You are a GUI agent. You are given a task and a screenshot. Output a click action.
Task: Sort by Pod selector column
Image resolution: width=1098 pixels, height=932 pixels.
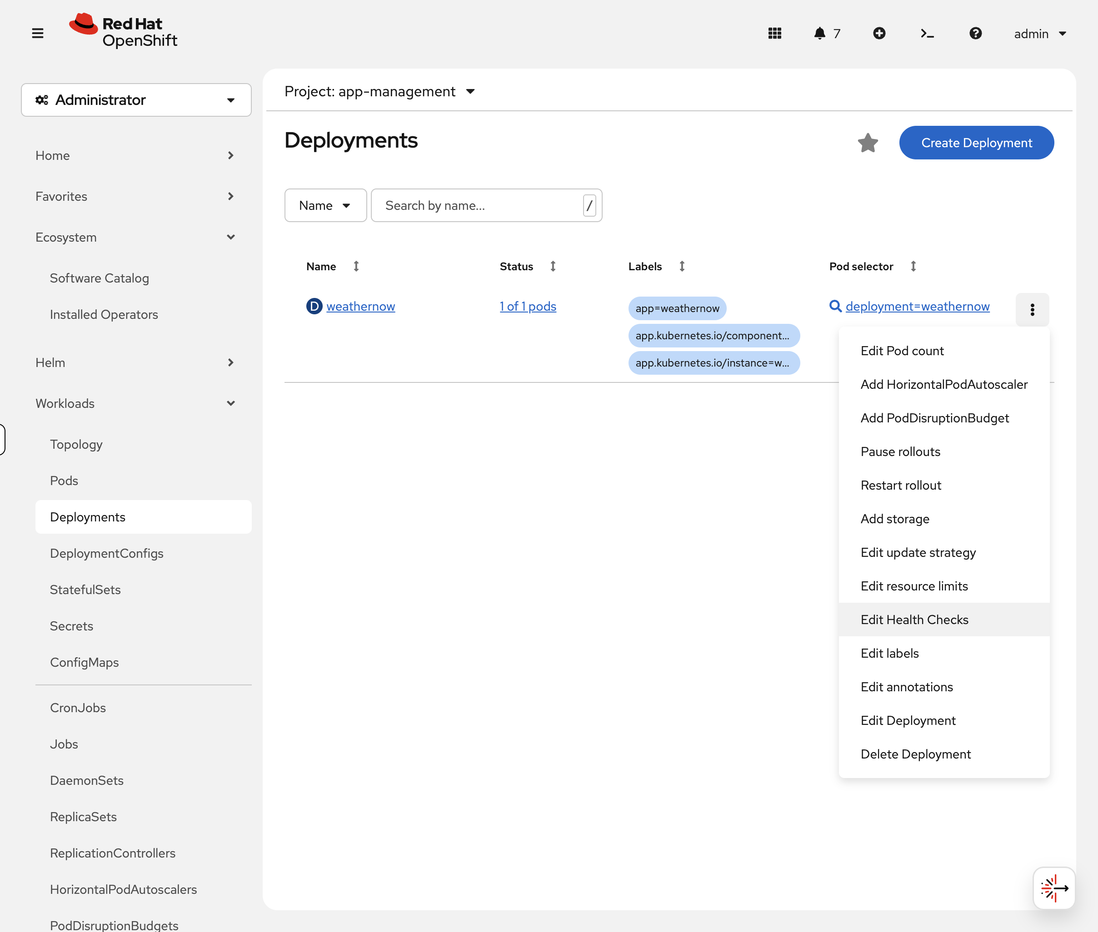[914, 266]
